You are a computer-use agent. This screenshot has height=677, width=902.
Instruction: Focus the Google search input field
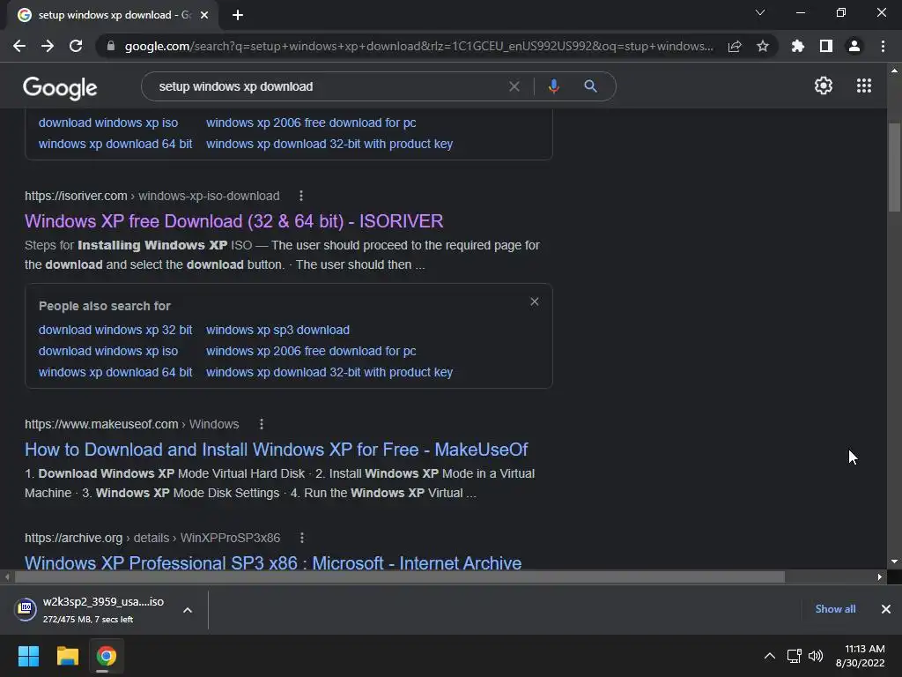(x=328, y=86)
